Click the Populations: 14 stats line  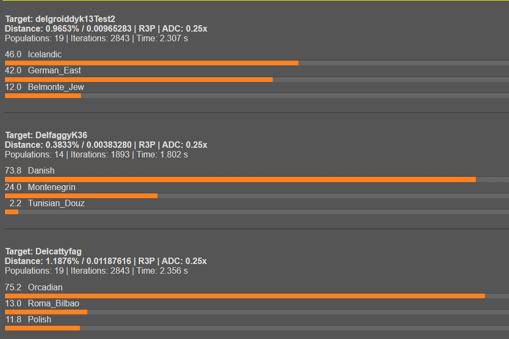96,155
